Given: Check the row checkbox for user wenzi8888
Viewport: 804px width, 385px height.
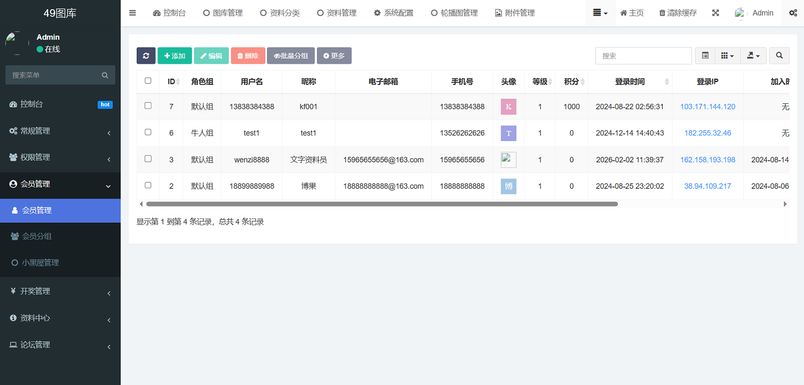Looking at the screenshot, I should click(148, 160).
